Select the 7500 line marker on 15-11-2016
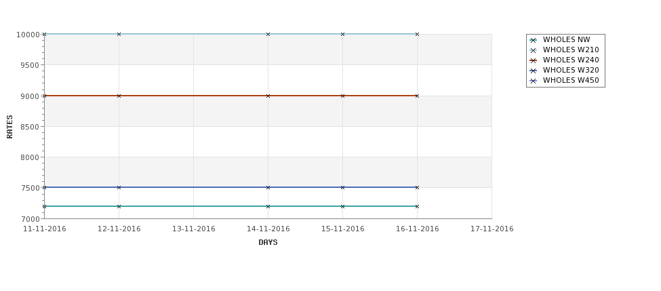Screen dimensions: 661x291 pos(343,188)
